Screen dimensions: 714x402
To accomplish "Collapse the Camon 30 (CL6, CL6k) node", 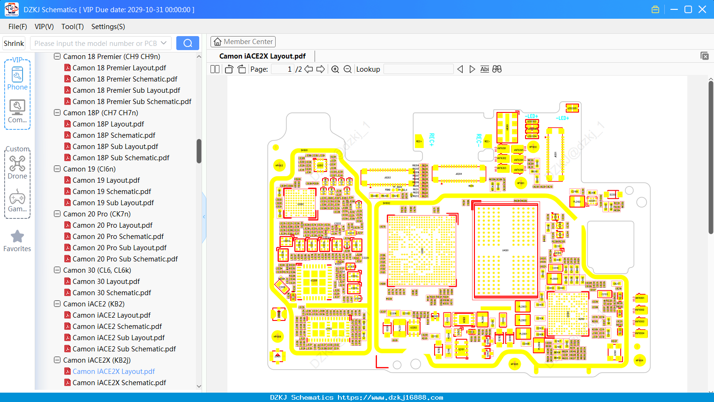I will (x=57, y=270).
